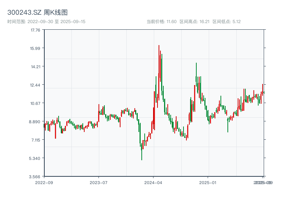Click the chart title 300243.SZ 周K线图
293x220 pixels.
tap(37, 12)
